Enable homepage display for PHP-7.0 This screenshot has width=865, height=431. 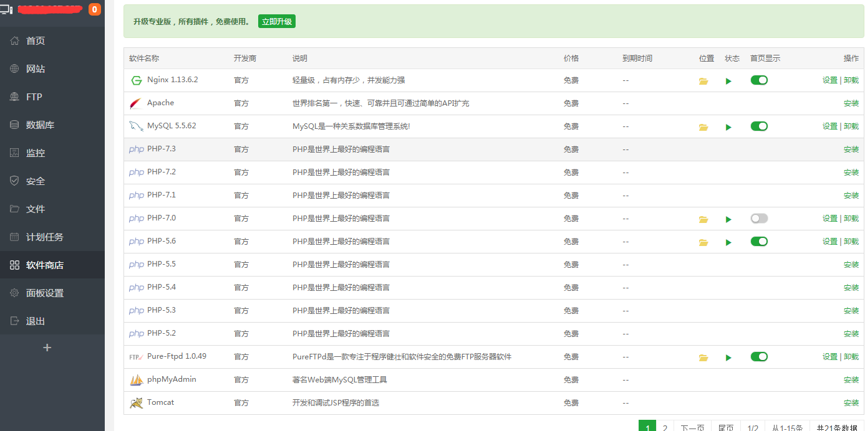(x=759, y=218)
